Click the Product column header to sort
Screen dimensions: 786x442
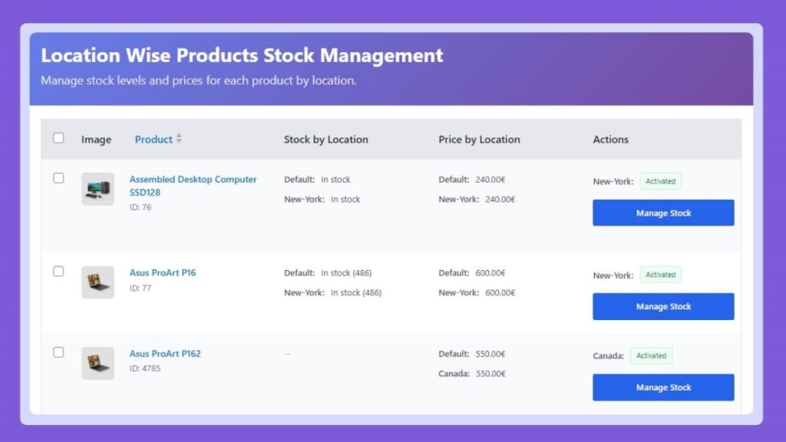pyautogui.click(x=154, y=140)
